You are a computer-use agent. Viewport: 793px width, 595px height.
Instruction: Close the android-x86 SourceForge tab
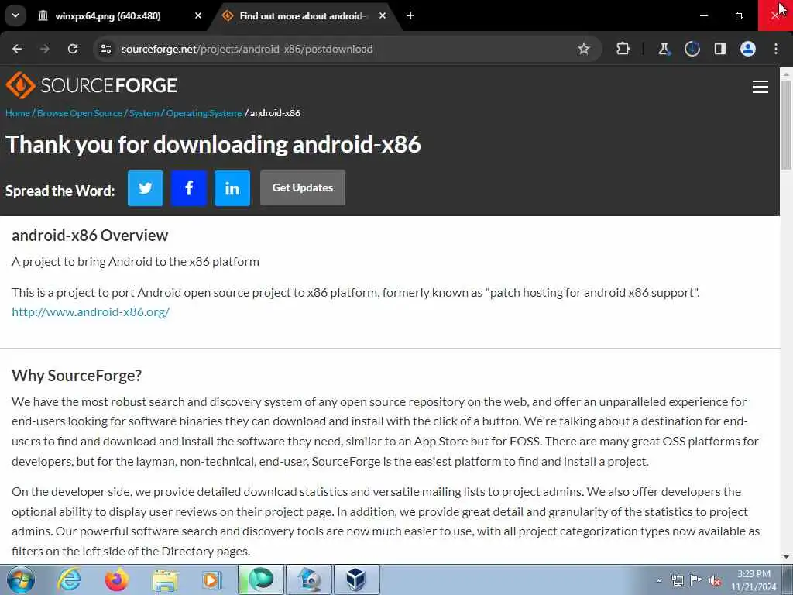coord(383,16)
